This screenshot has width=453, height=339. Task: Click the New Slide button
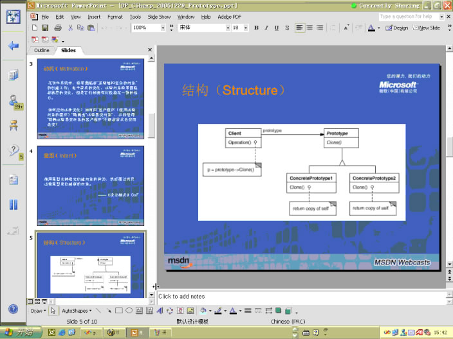426,28
